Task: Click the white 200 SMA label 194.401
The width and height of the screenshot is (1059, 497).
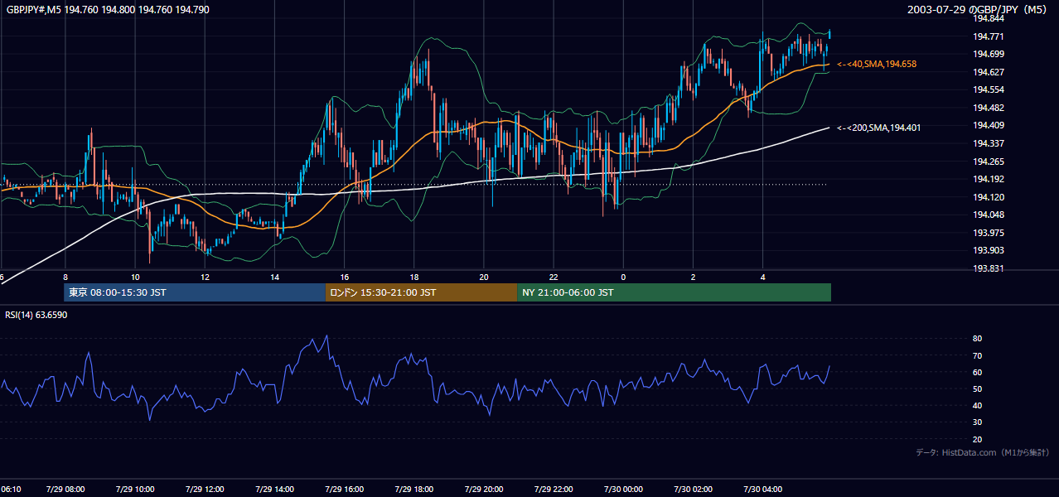Action: pos(879,128)
